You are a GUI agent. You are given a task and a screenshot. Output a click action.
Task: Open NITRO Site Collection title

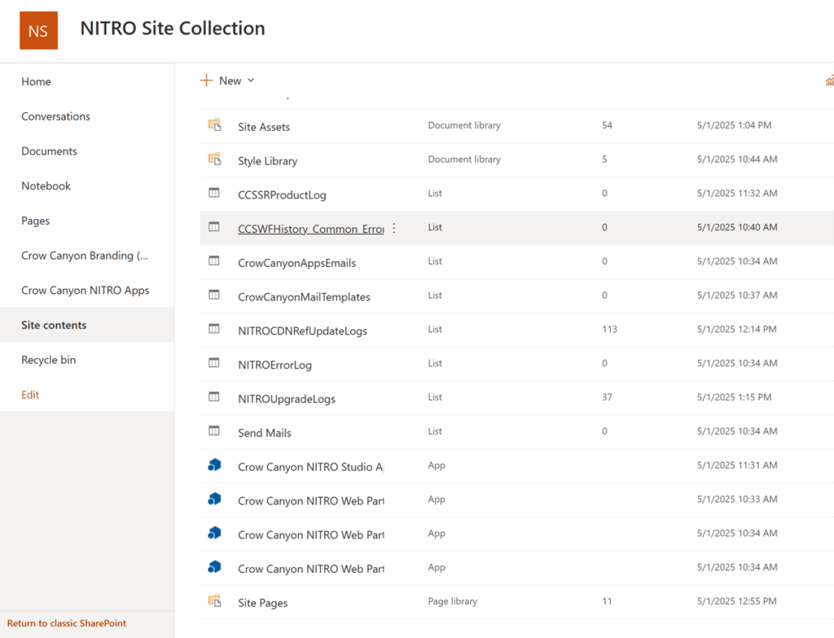pos(173,28)
